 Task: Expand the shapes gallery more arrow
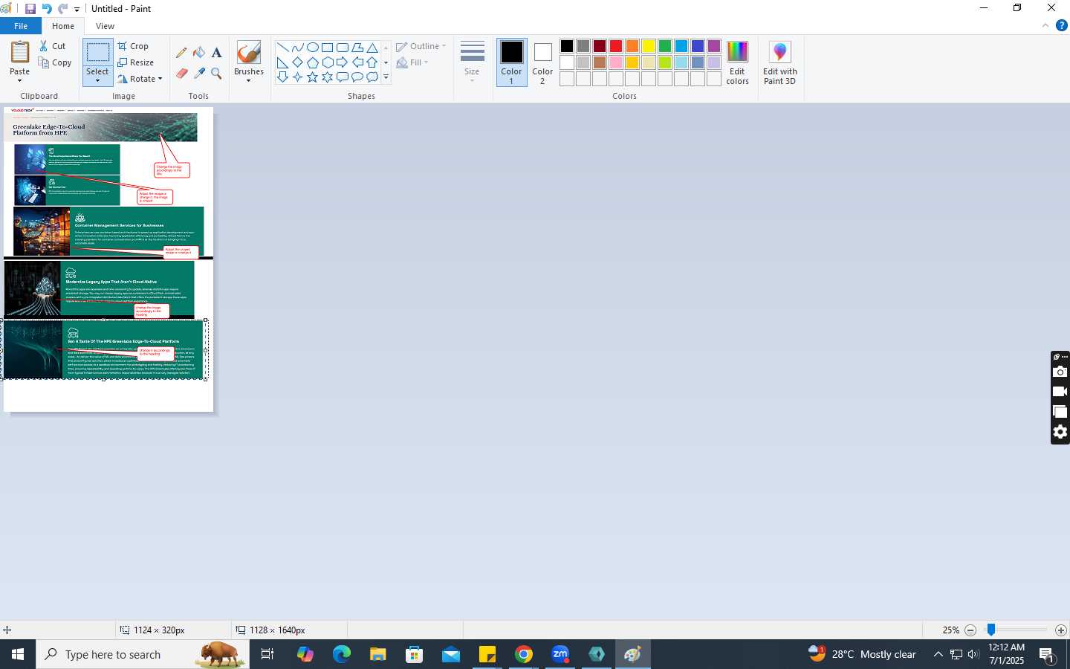click(386, 77)
